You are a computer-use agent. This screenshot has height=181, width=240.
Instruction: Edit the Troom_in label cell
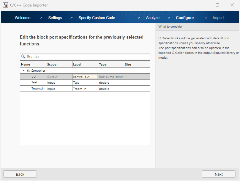[x=85, y=89]
